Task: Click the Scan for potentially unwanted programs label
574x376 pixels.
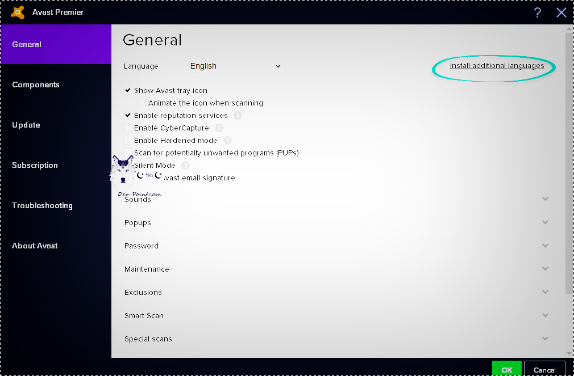Action: coord(217,153)
